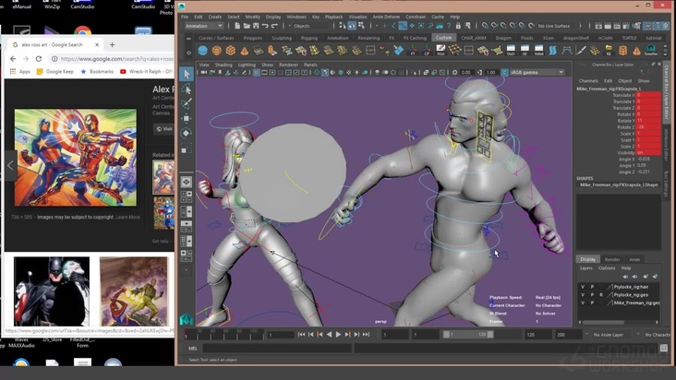This screenshot has height=380, width=676.
Task: Open a scene with the folder icon
Action: (x=247, y=26)
